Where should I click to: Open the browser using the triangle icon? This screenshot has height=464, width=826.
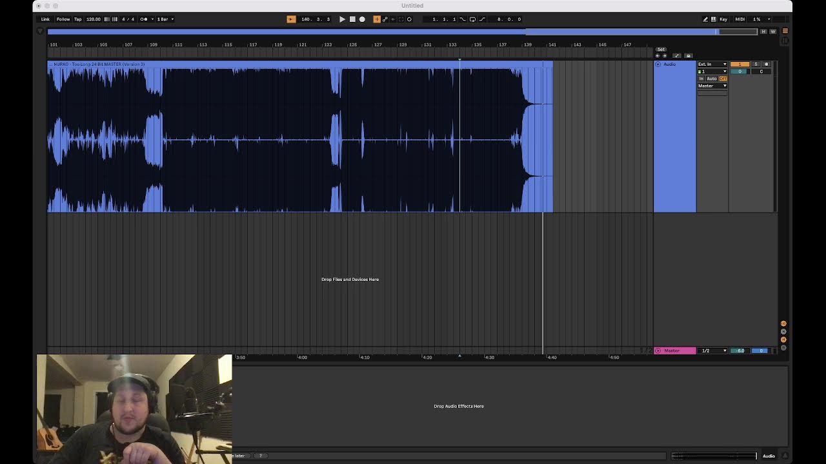pos(40,31)
